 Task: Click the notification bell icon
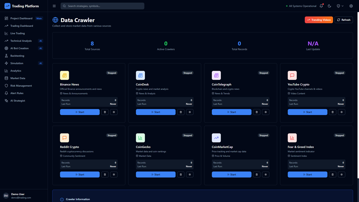321,6
